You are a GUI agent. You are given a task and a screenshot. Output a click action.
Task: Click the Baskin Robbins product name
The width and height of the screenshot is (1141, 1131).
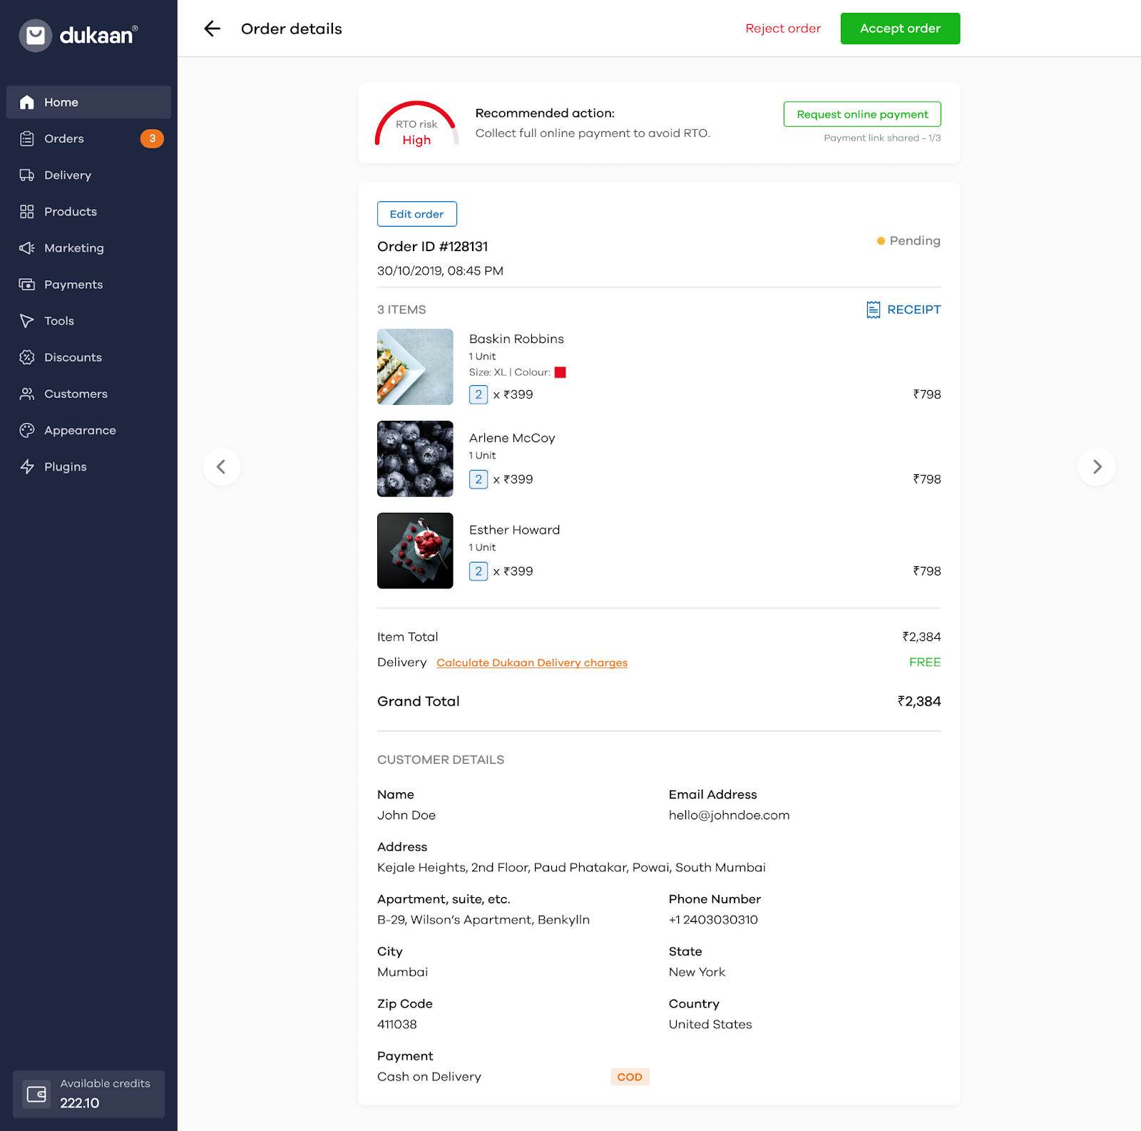[x=516, y=339]
